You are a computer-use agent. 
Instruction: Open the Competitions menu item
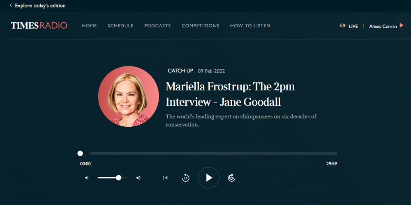coord(200,26)
